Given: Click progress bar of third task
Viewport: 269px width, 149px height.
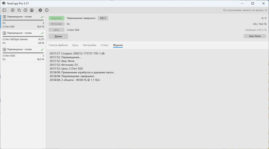Looking at the screenshot, I should [x=23, y=53].
